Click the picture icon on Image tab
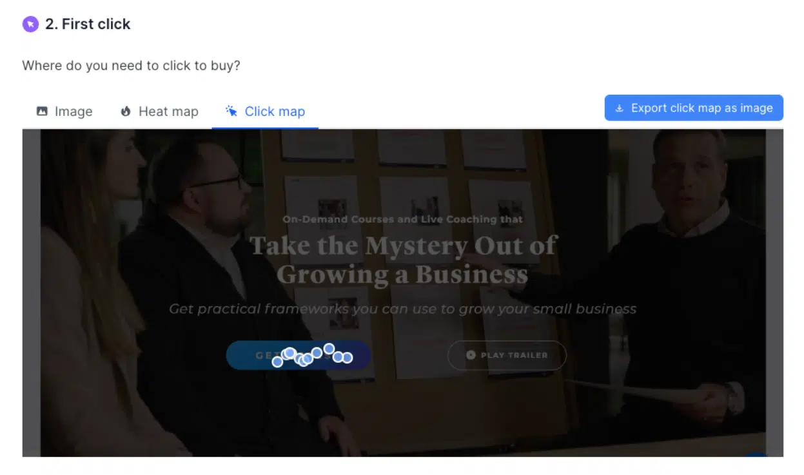 (42, 111)
